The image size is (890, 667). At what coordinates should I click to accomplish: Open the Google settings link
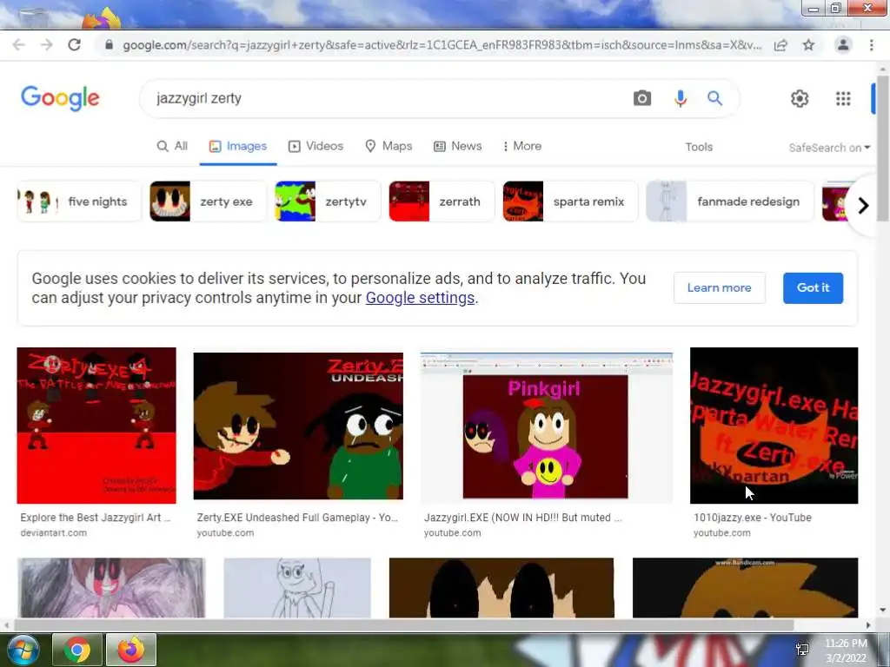420,298
